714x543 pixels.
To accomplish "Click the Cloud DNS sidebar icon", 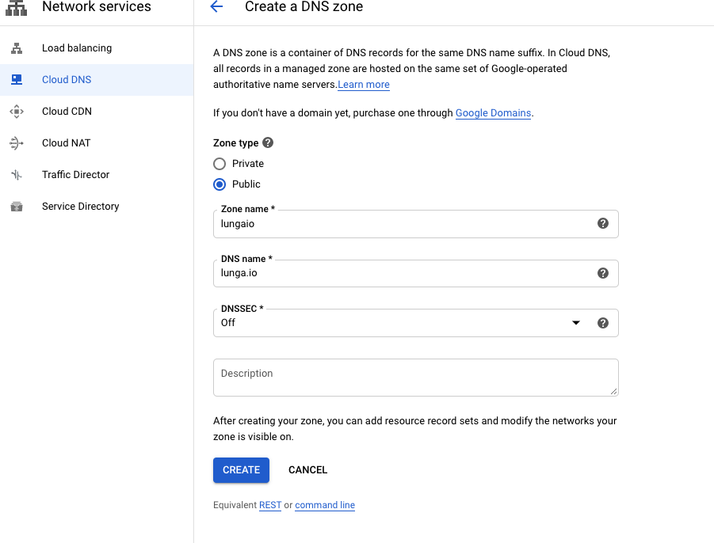I will (17, 80).
